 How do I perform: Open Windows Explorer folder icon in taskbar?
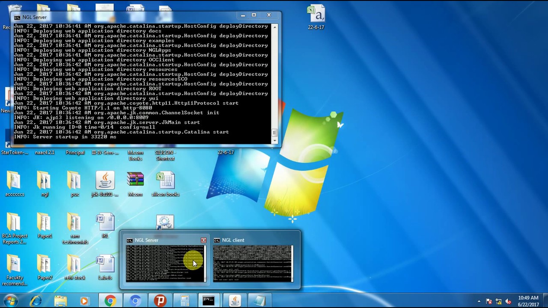(x=60, y=301)
